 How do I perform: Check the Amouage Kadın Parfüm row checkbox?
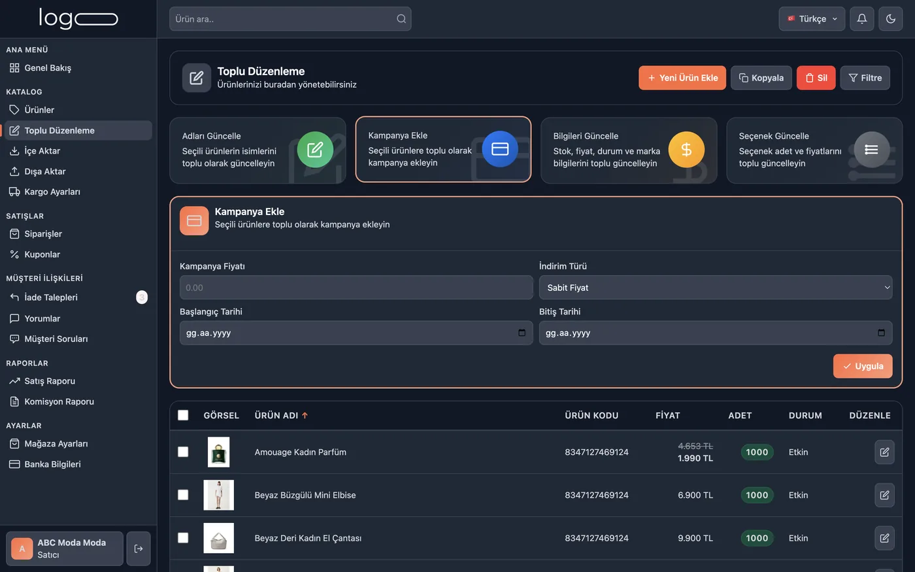point(183,452)
